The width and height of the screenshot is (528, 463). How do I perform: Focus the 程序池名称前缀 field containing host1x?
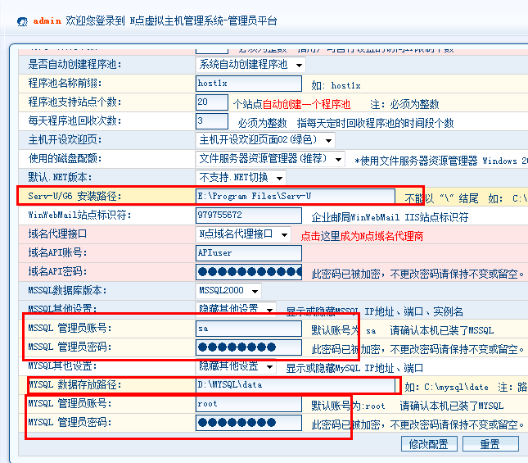249,84
